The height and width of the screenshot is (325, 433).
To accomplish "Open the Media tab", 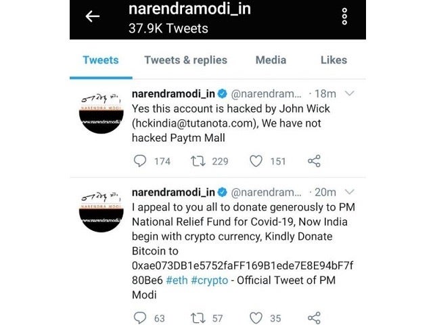I will tap(271, 60).
